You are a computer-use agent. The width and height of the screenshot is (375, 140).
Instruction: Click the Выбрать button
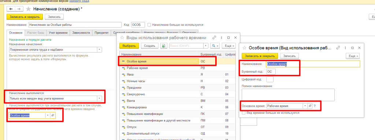coord(129,46)
